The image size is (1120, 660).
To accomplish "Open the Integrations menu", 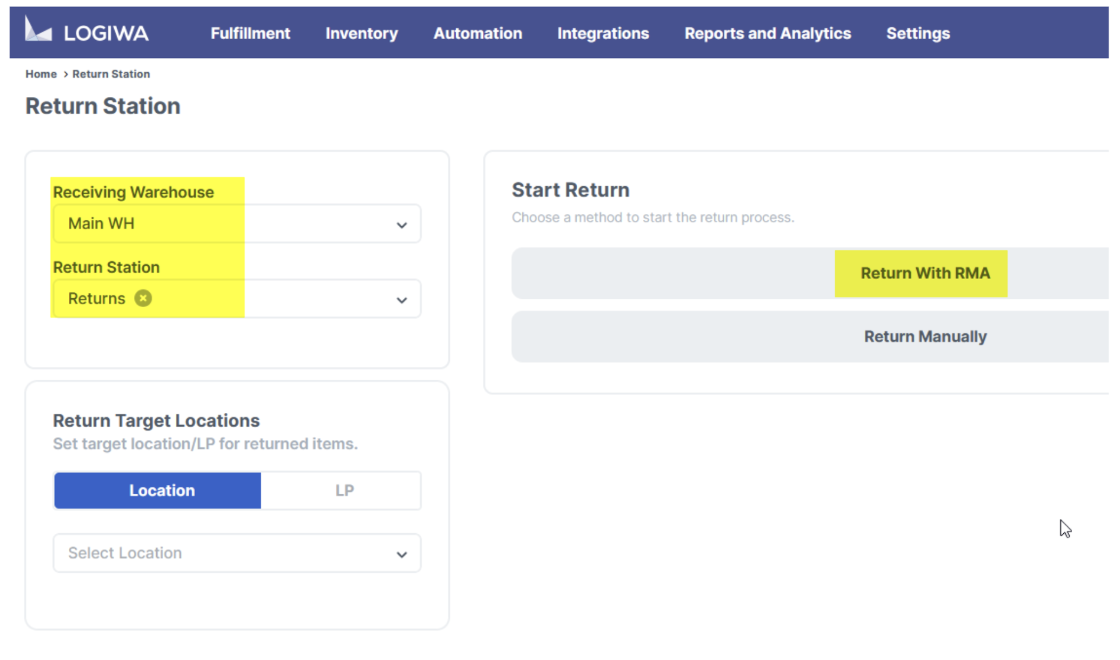I will pyautogui.click(x=603, y=33).
